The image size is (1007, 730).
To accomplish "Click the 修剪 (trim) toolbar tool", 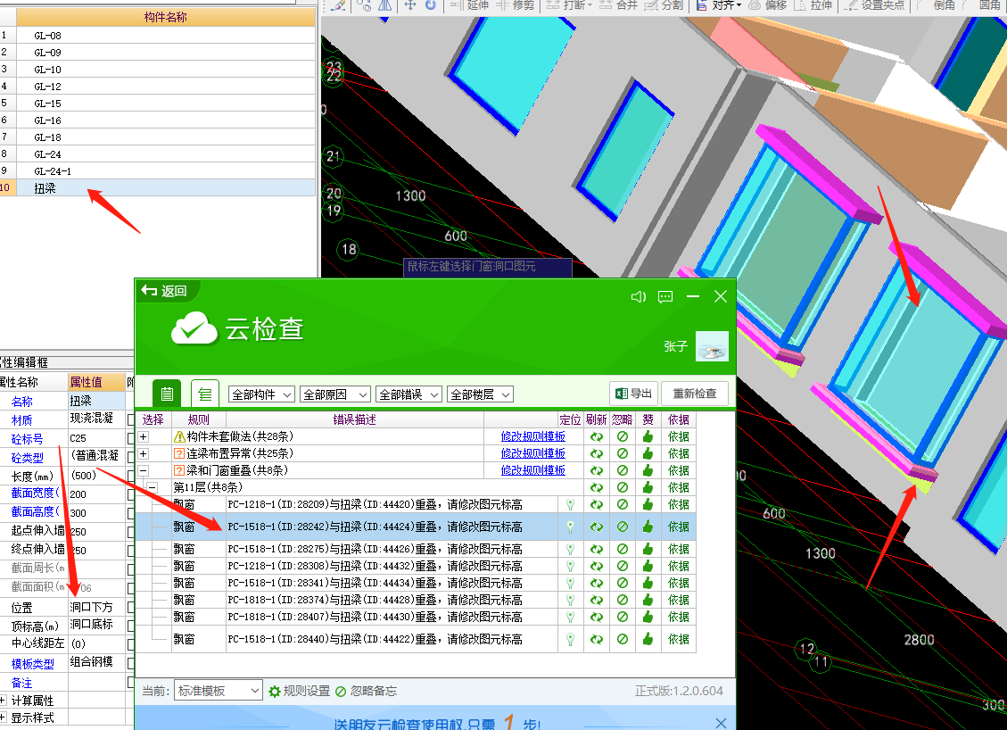I will pos(515,5).
